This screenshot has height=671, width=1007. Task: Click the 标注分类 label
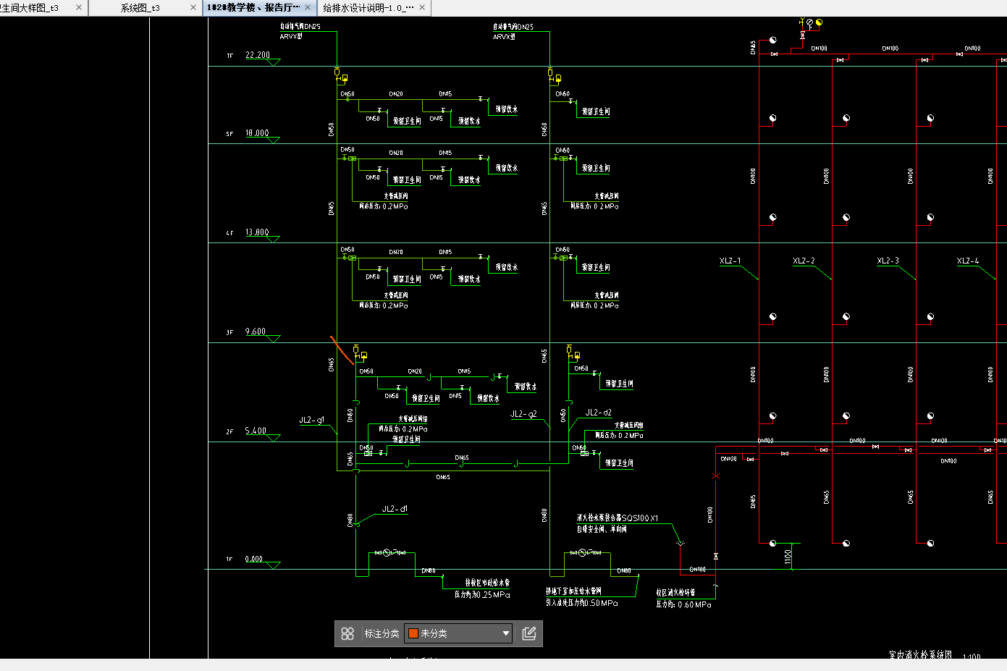(382, 633)
